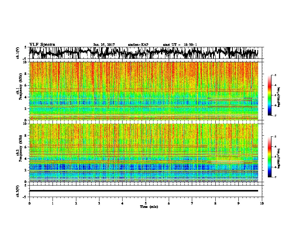
Task: Click the "start UT = 18:30: 1" text
Action: (x=180, y=45)
